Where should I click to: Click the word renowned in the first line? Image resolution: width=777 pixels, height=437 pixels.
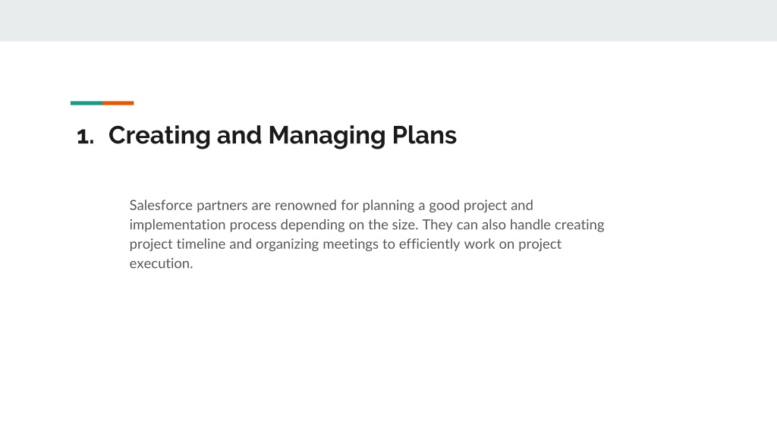[x=306, y=205]
